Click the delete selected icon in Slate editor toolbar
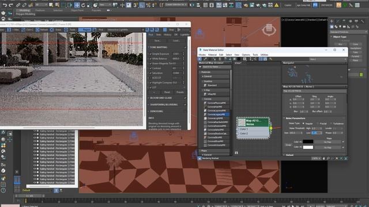The image size is (369, 207). click(220, 59)
